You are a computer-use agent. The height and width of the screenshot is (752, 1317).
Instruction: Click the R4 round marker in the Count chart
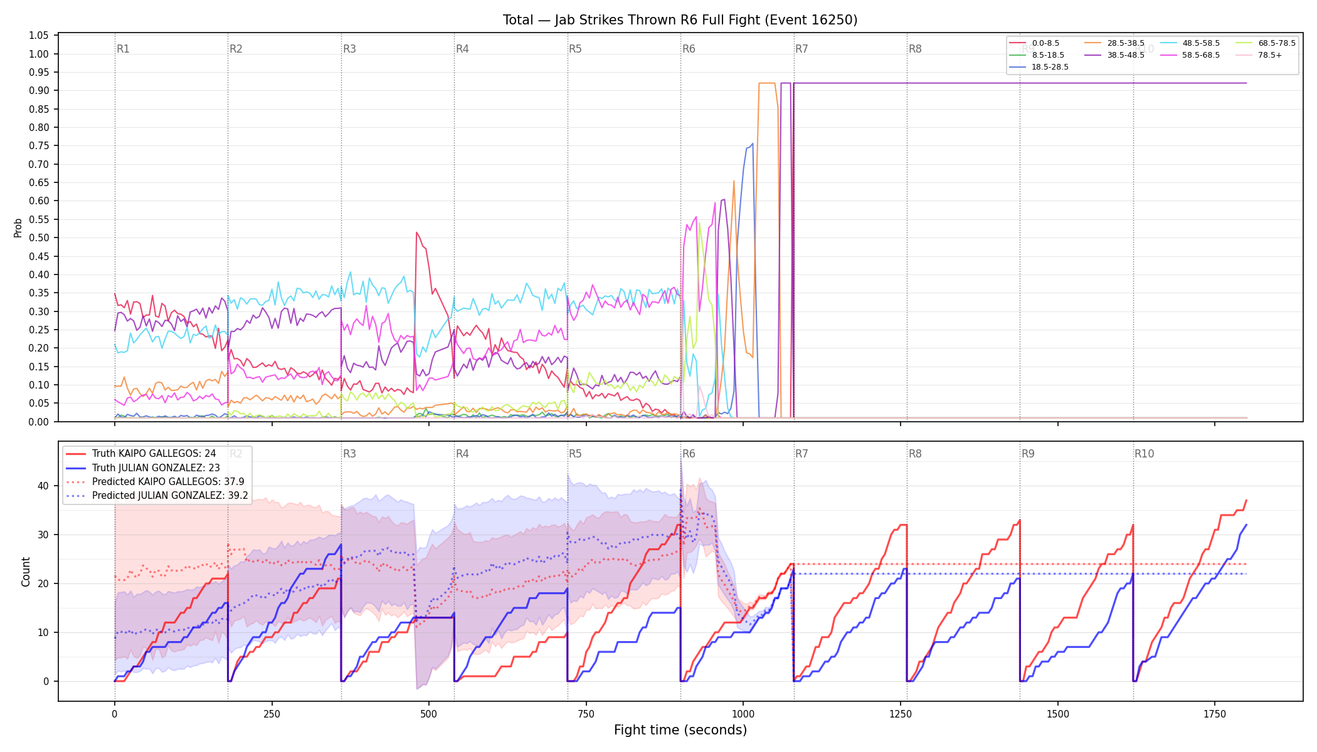tap(462, 454)
